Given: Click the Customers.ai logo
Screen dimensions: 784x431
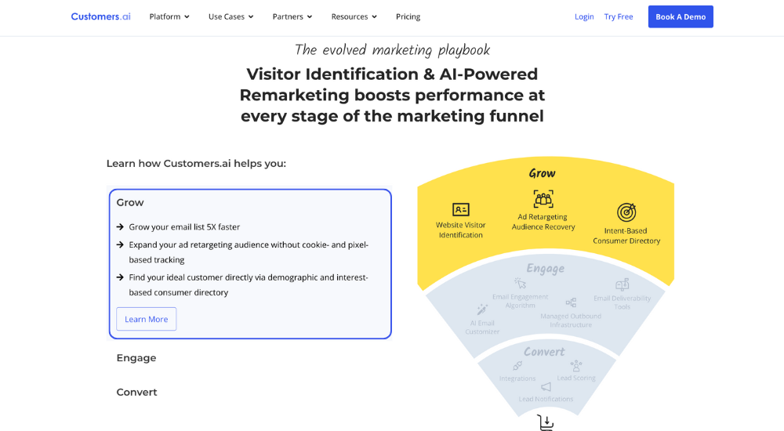Looking at the screenshot, I should point(100,16).
